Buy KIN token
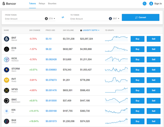 137,111
